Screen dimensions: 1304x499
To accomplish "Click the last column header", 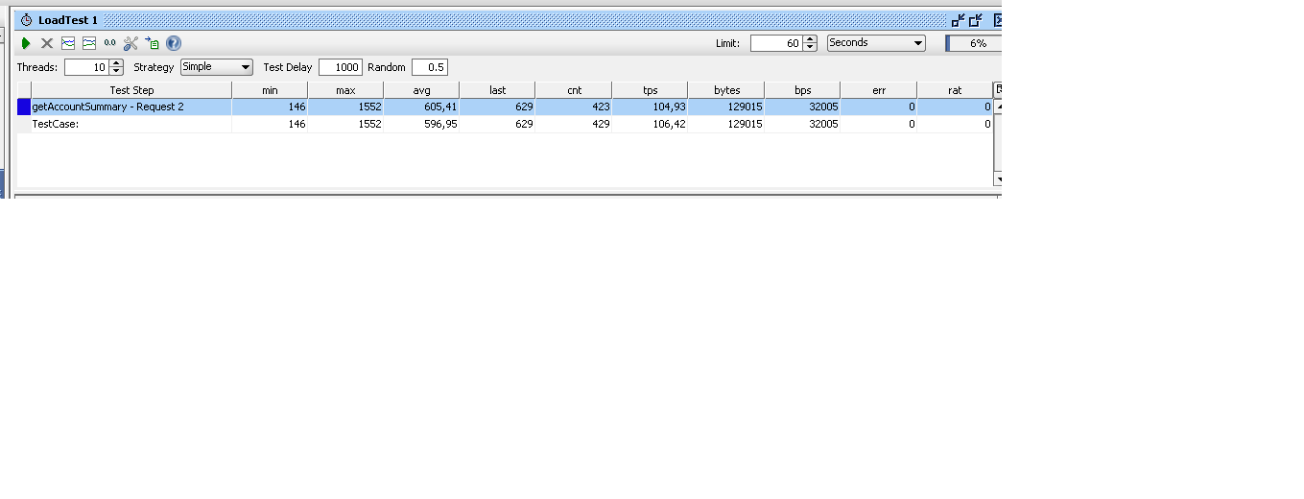I will (x=497, y=90).
